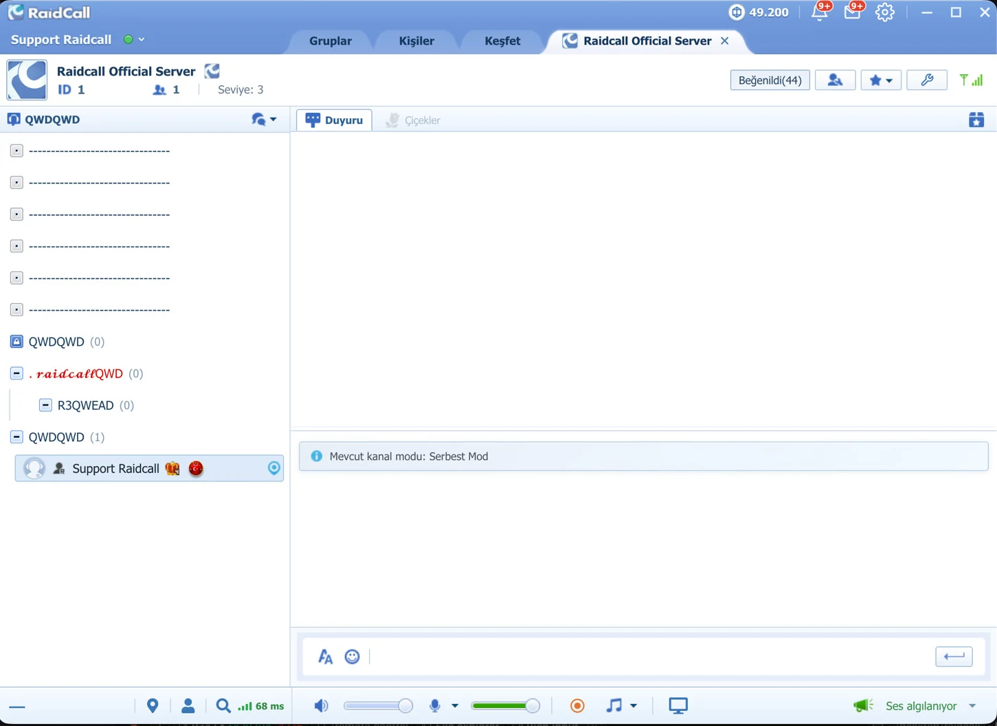This screenshot has width=997, height=726.
Task: Select the QWDQWD (1) channel
Action: tap(66, 437)
